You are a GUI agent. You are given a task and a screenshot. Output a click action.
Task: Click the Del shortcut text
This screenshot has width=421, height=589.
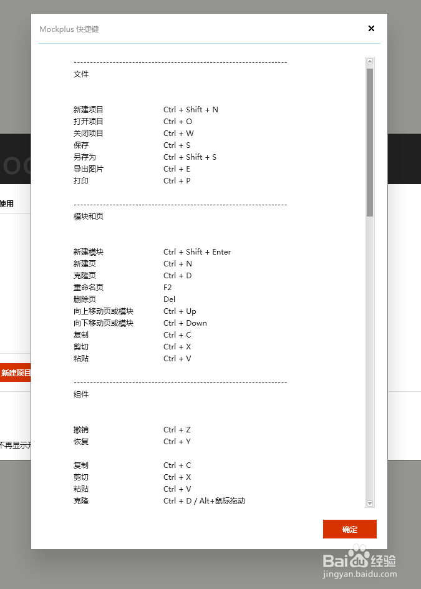tap(170, 299)
